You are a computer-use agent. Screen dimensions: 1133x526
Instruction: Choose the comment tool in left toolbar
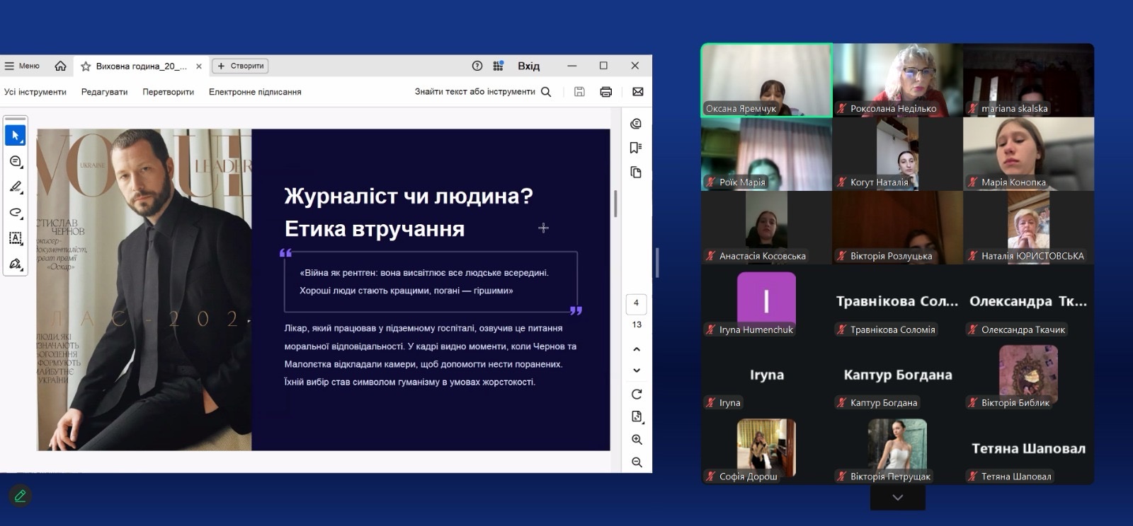pos(15,162)
